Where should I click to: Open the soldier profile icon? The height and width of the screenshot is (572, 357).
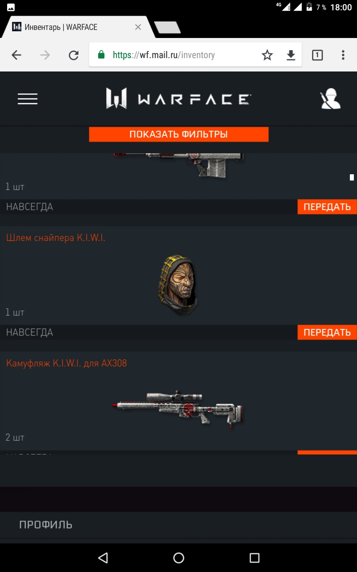pos(330,99)
